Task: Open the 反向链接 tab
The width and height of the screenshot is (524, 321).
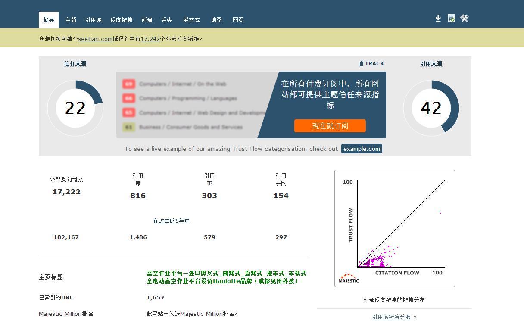Action: [122, 20]
